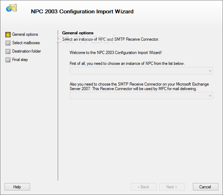Go to Destination folder step label
The height and width of the screenshot is (195, 223).
point(27,51)
